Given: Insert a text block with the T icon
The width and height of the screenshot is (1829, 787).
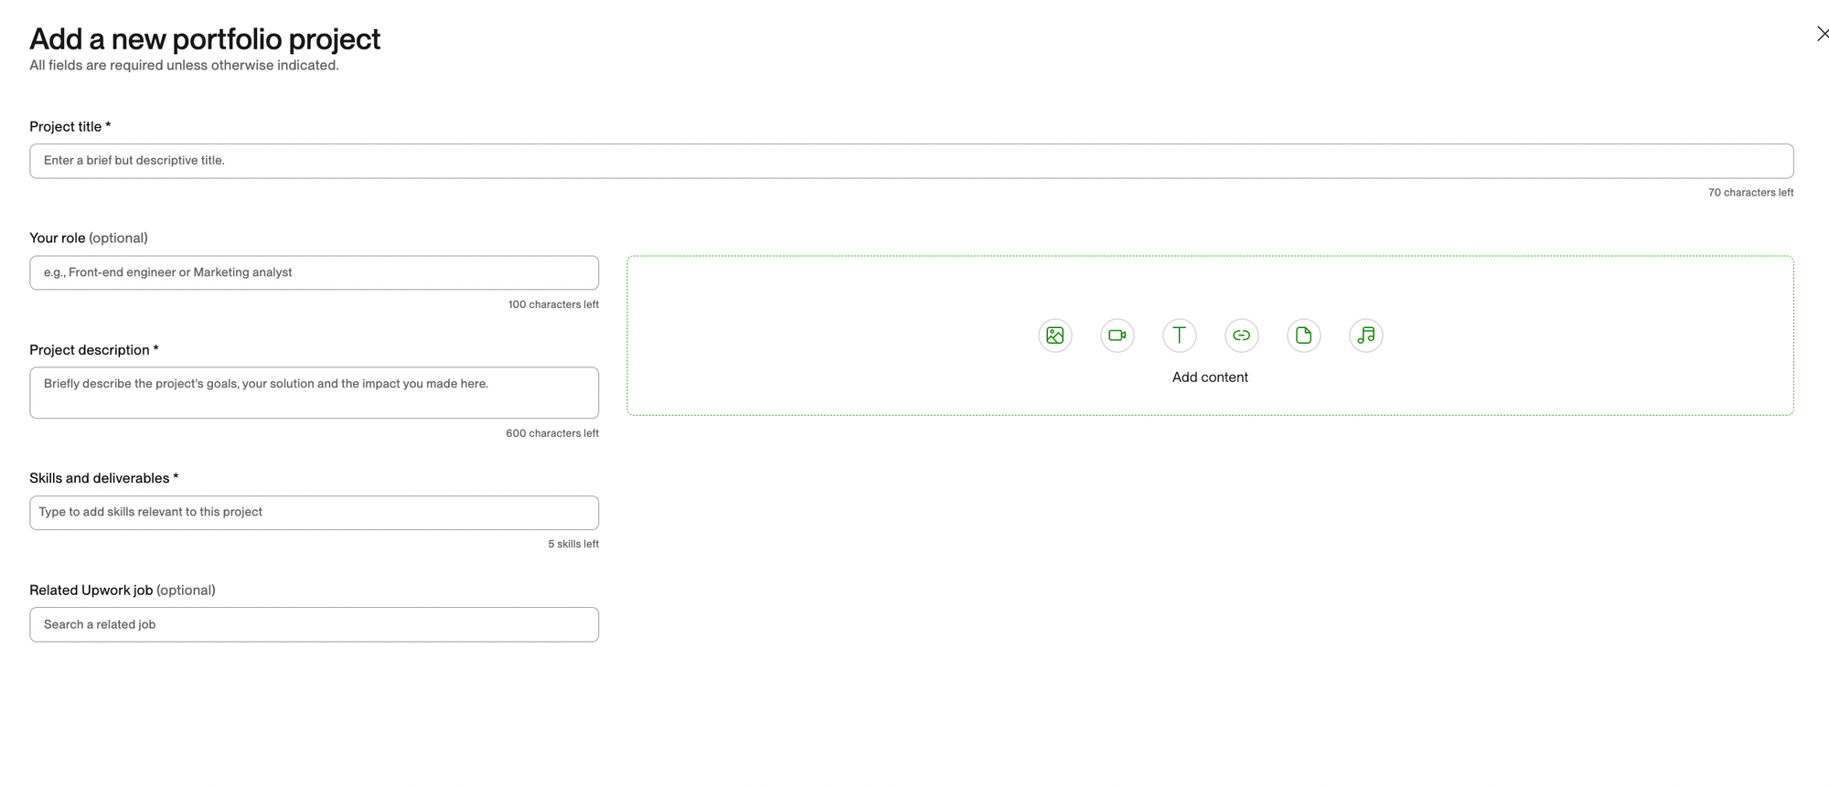Looking at the screenshot, I should click(1179, 335).
